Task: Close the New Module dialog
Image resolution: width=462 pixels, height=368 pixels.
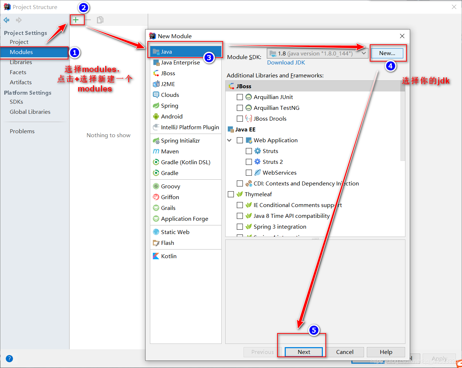Action: (x=402, y=36)
